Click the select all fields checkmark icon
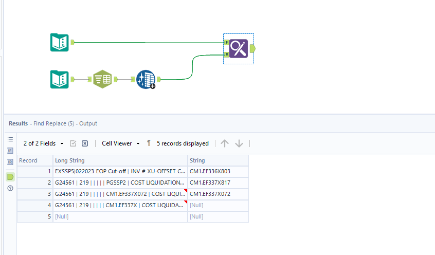Screen dimensions: 435x255 tap(73, 143)
